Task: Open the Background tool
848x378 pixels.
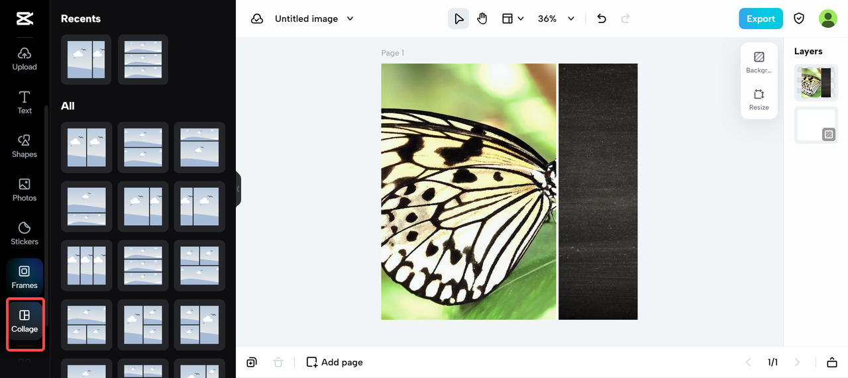Action: (x=759, y=62)
